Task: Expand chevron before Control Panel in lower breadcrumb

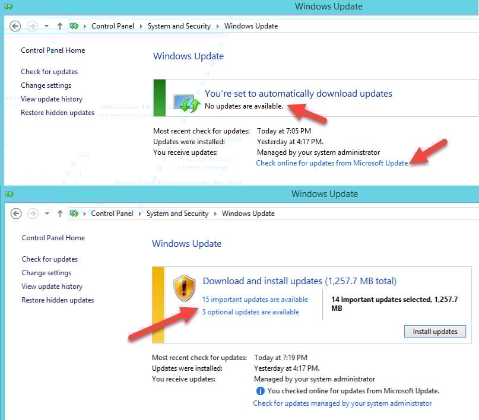Action: [x=85, y=214]
